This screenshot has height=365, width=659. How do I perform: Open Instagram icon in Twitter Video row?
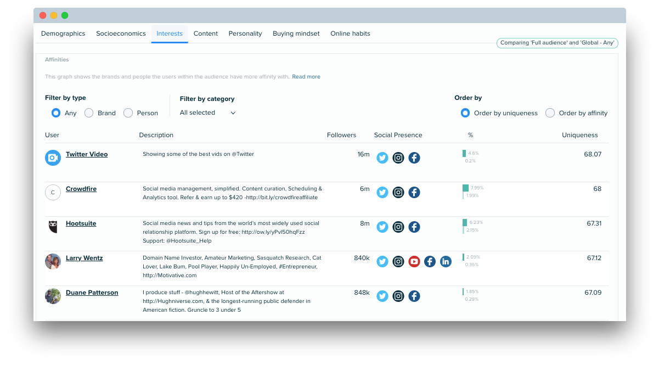tap(398, 158)
